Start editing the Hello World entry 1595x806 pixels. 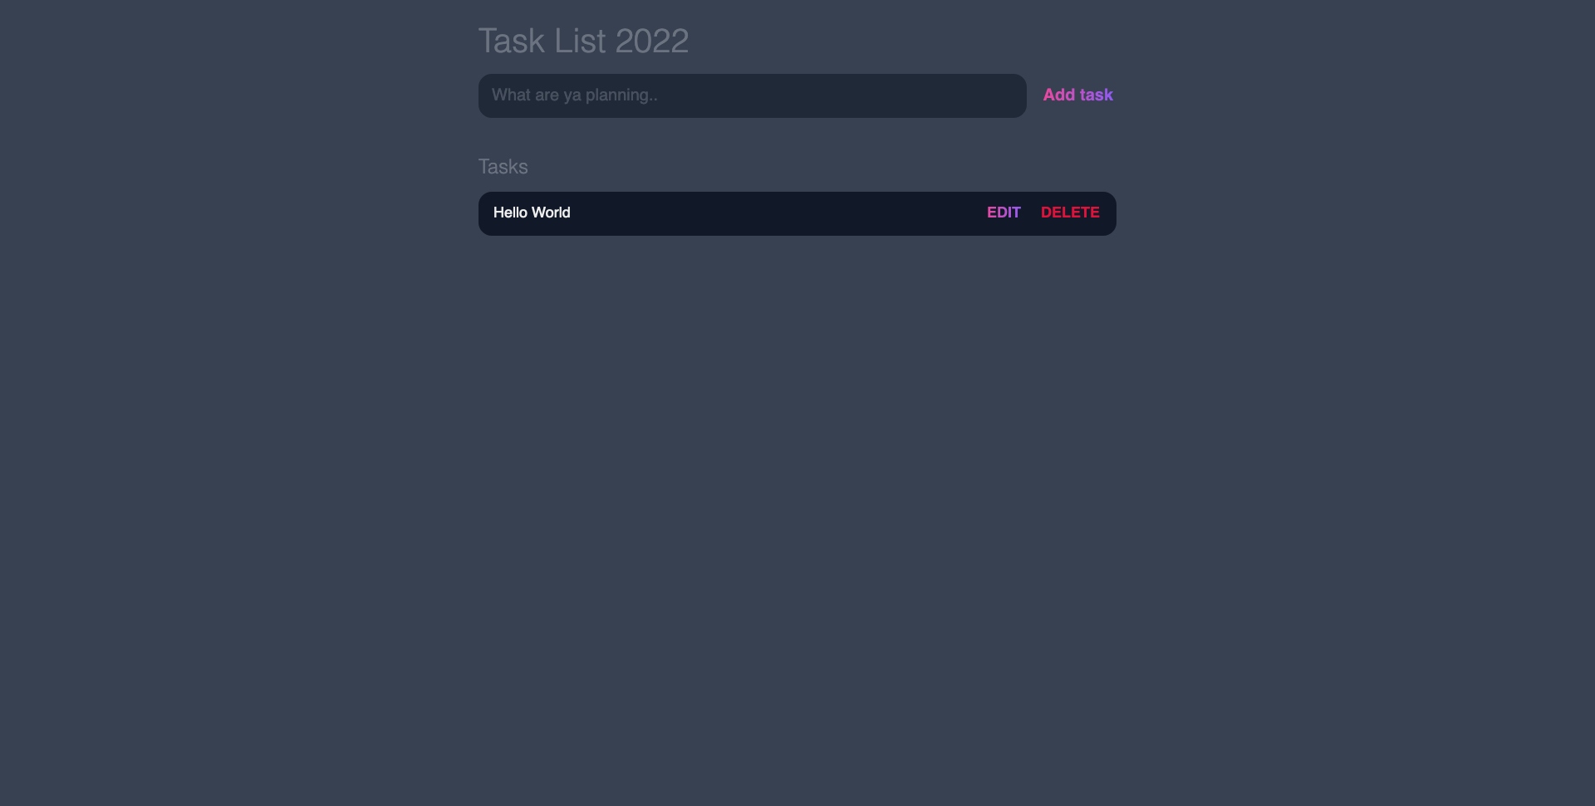click(x=1004, y=212)
